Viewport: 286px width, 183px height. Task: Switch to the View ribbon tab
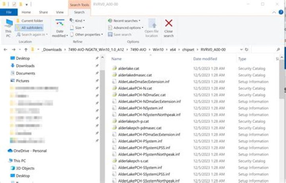[60, 12]
